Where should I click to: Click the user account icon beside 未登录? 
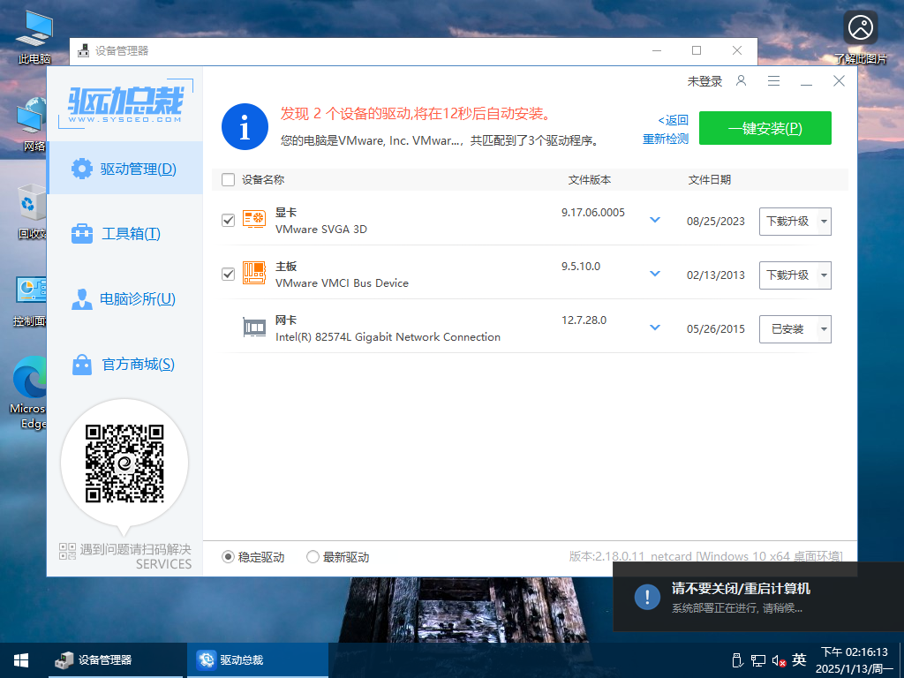point(742,80)
